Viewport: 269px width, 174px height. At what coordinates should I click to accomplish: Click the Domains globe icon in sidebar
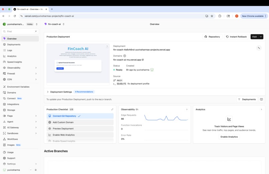click(x=4, y=93)
